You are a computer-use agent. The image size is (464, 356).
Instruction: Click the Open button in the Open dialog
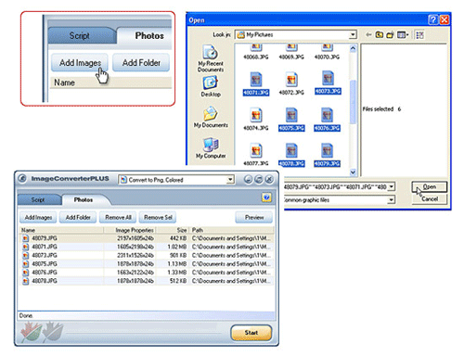(430, 186)
